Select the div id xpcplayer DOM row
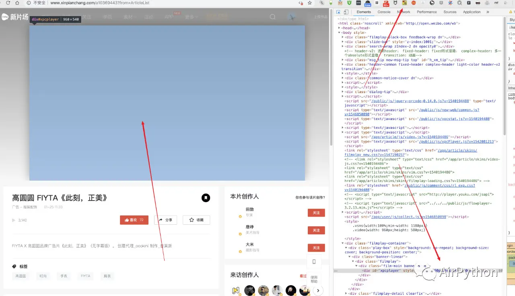 pyautogui.click(x=418, y=271)
